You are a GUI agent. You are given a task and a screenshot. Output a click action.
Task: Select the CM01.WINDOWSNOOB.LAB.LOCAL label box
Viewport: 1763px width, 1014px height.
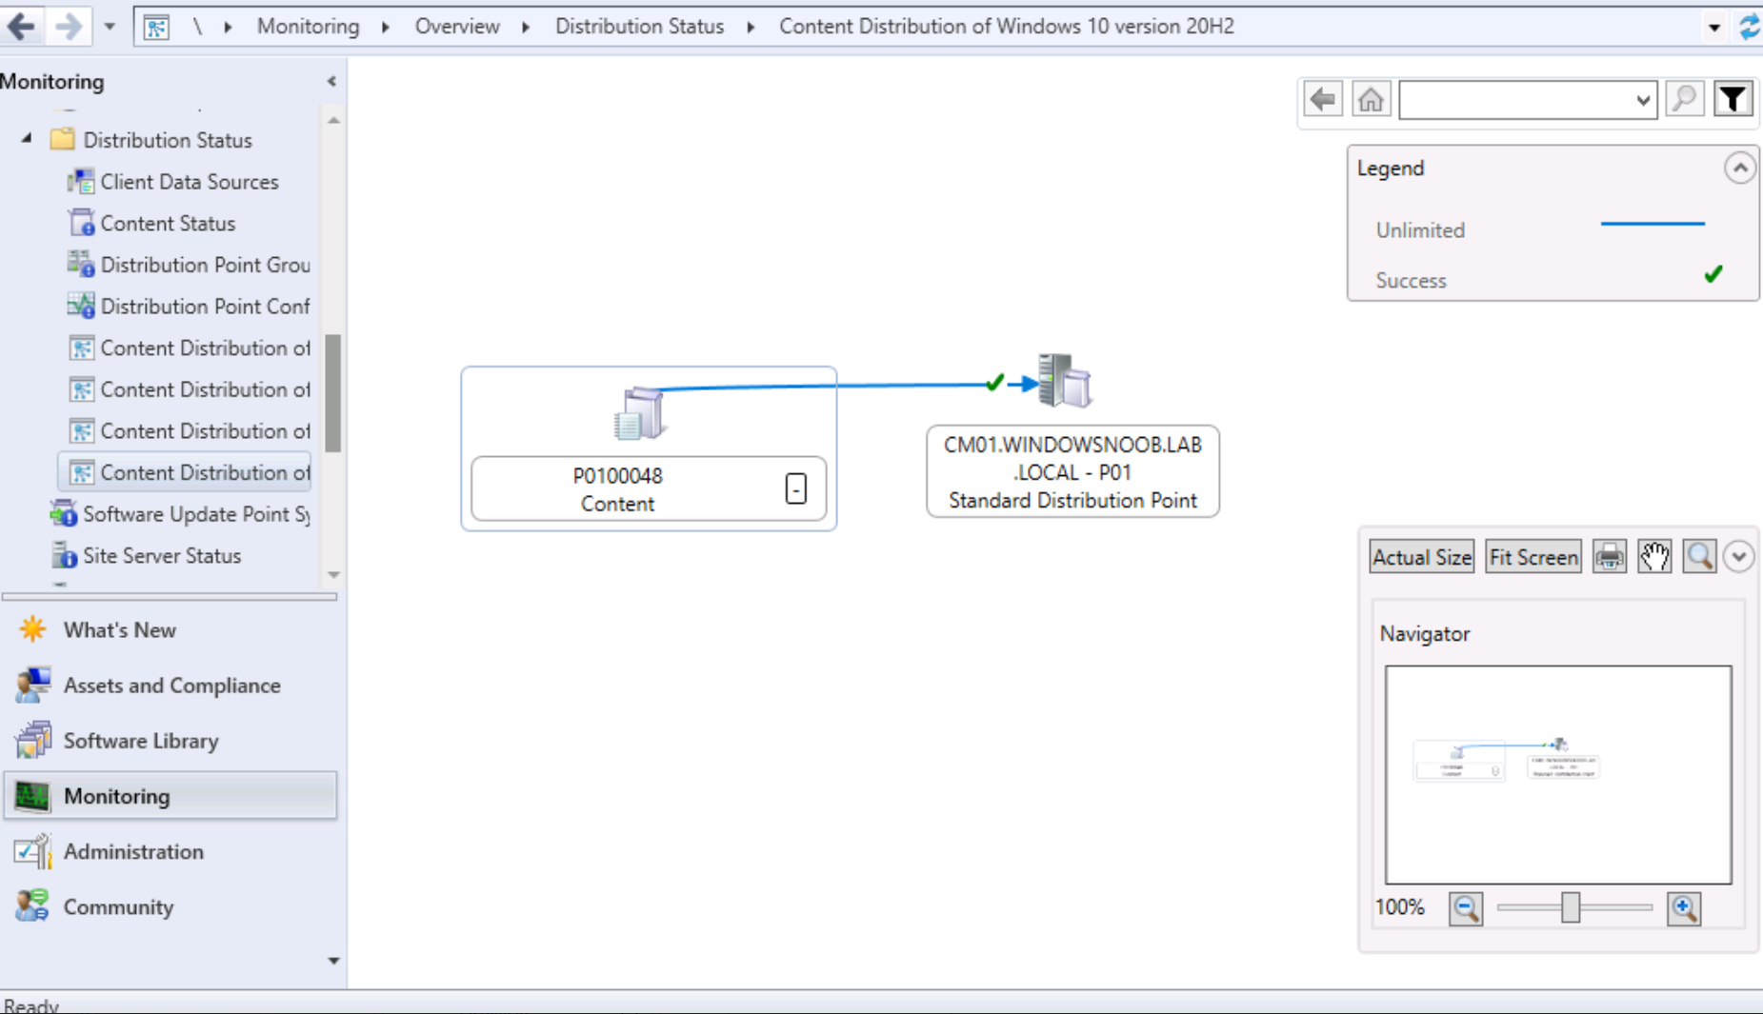click(1072, 472)
